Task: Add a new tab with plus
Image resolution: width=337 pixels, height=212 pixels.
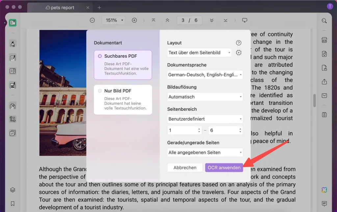Action: (99, 8)
